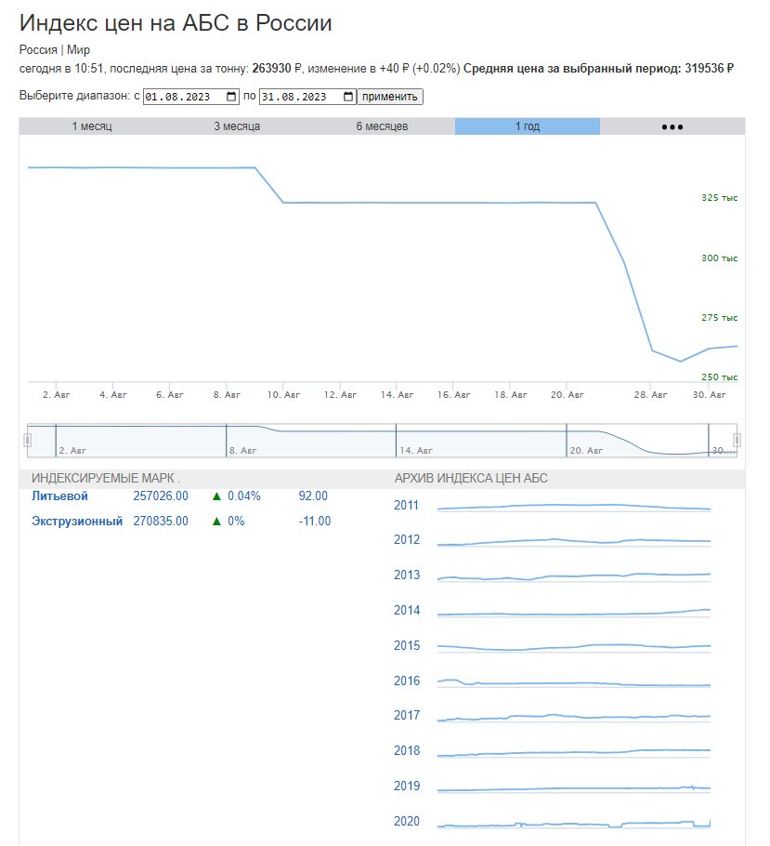Click the average price value 319536 ₽
This screenshot has width=770, height=846.
709,69
